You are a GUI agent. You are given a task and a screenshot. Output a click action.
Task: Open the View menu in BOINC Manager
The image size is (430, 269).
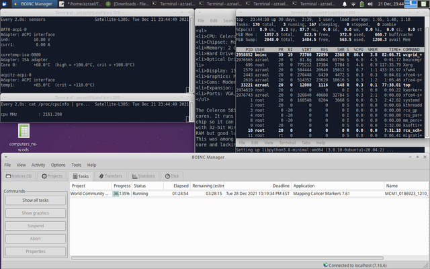(x=21, y=165)
